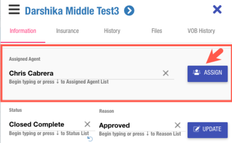Switch to the Information tab
Screen dimensions: 232x143
[x=23, y=31]
